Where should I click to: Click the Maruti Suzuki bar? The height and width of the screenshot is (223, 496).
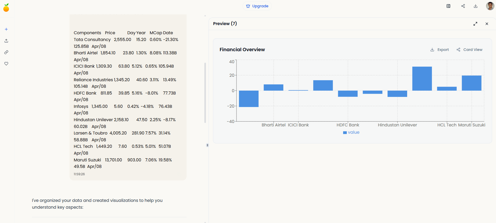pyautogui.click(x=471, y=83)
